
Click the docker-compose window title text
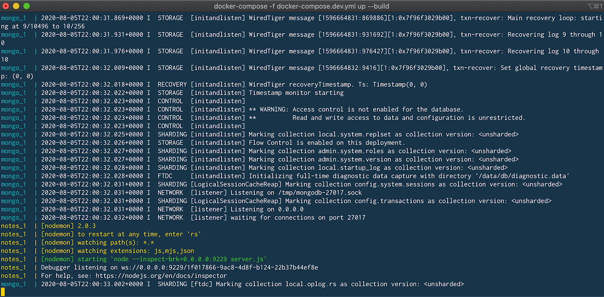coord(301,6)
